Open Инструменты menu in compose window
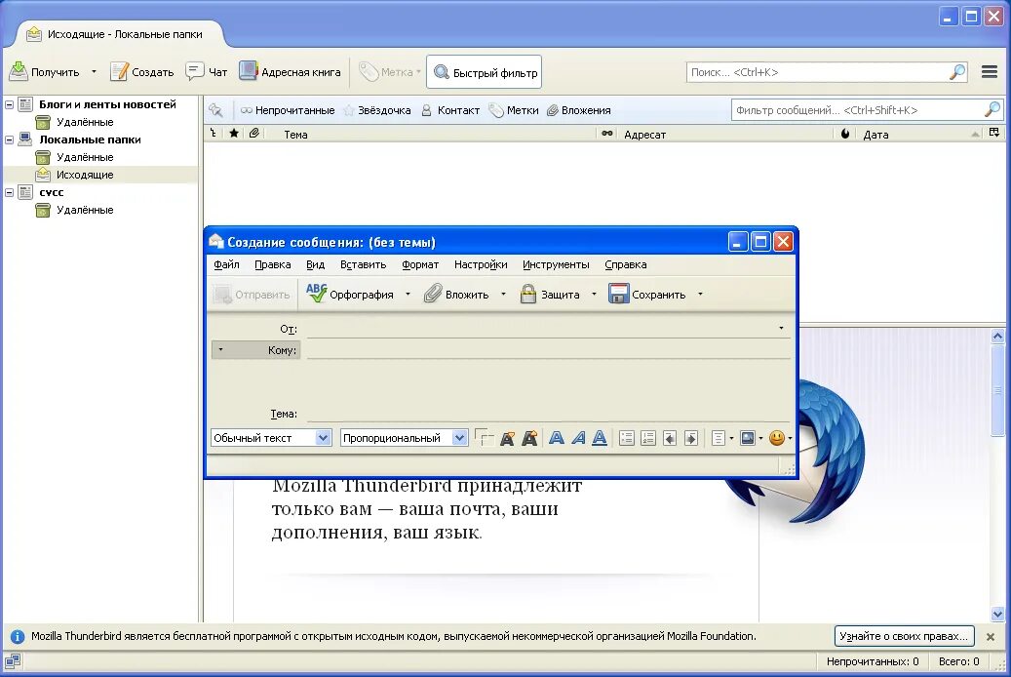Image resolution: width=1011 pixels, height=677 pixels. [556, 264]
